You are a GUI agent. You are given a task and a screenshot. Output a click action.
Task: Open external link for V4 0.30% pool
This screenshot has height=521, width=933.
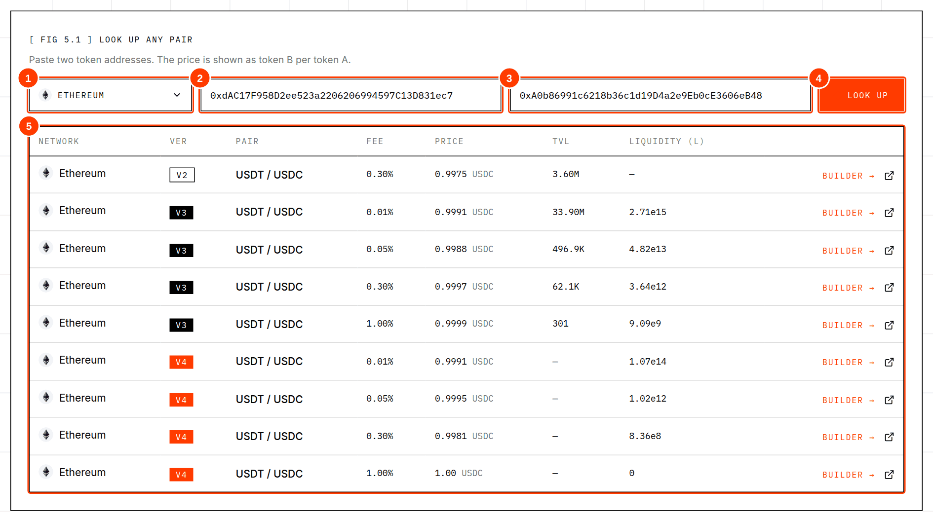click(x=889, y=437)
